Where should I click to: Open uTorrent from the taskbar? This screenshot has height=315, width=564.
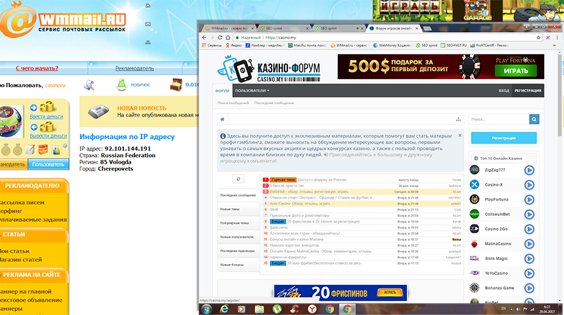(277, 309)
